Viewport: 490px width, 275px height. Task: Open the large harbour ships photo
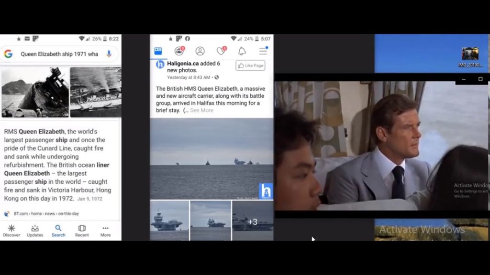click(x=212, y=159)
